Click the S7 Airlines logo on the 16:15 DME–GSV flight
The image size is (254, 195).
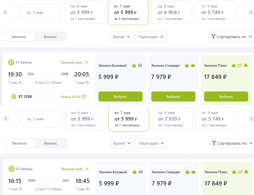(12, 169)
